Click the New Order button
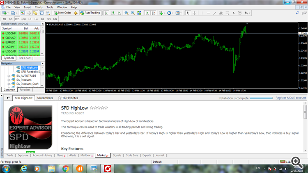 pyautogui.click(x=62, y=13)
